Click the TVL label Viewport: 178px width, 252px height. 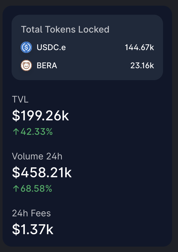click(20, 99)
